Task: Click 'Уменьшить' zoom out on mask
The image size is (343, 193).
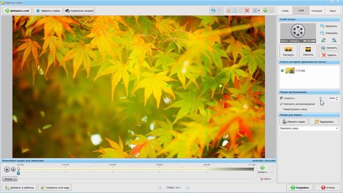Action: 329,33
